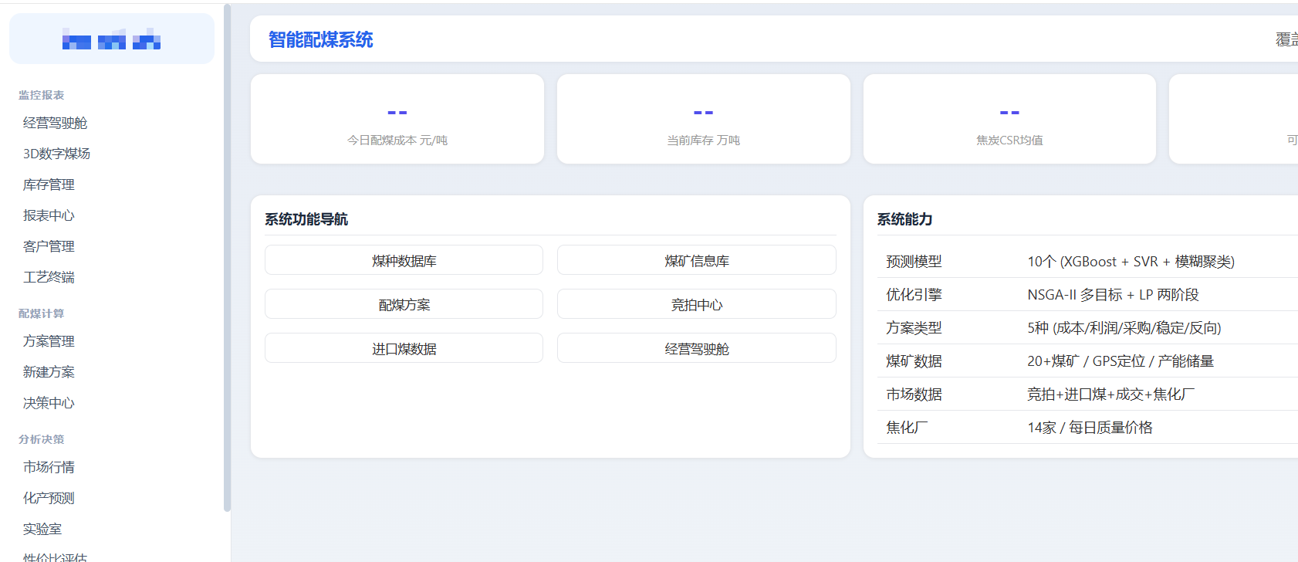The width and height of the screenshot is (1298, 562).
Task: Click the 系统能力 panel heading
Action: click(904, 219)
